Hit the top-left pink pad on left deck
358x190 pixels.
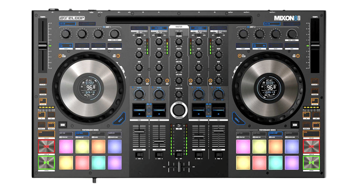point(66,146)
